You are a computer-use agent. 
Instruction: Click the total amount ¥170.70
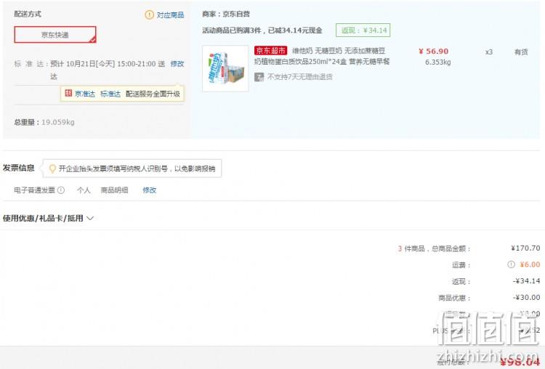[x=525, y=248]
